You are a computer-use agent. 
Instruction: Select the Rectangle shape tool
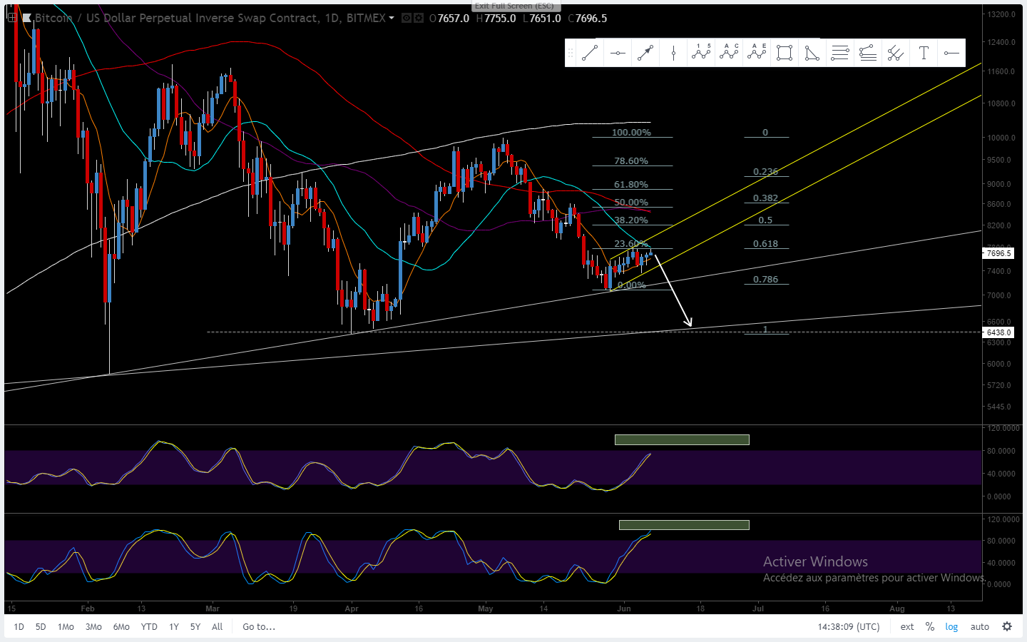pyautogui.click(x=785, y=53)
